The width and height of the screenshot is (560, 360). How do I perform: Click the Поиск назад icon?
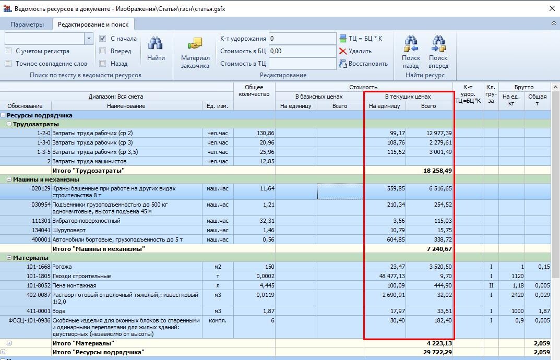click(x=411, y=44)
